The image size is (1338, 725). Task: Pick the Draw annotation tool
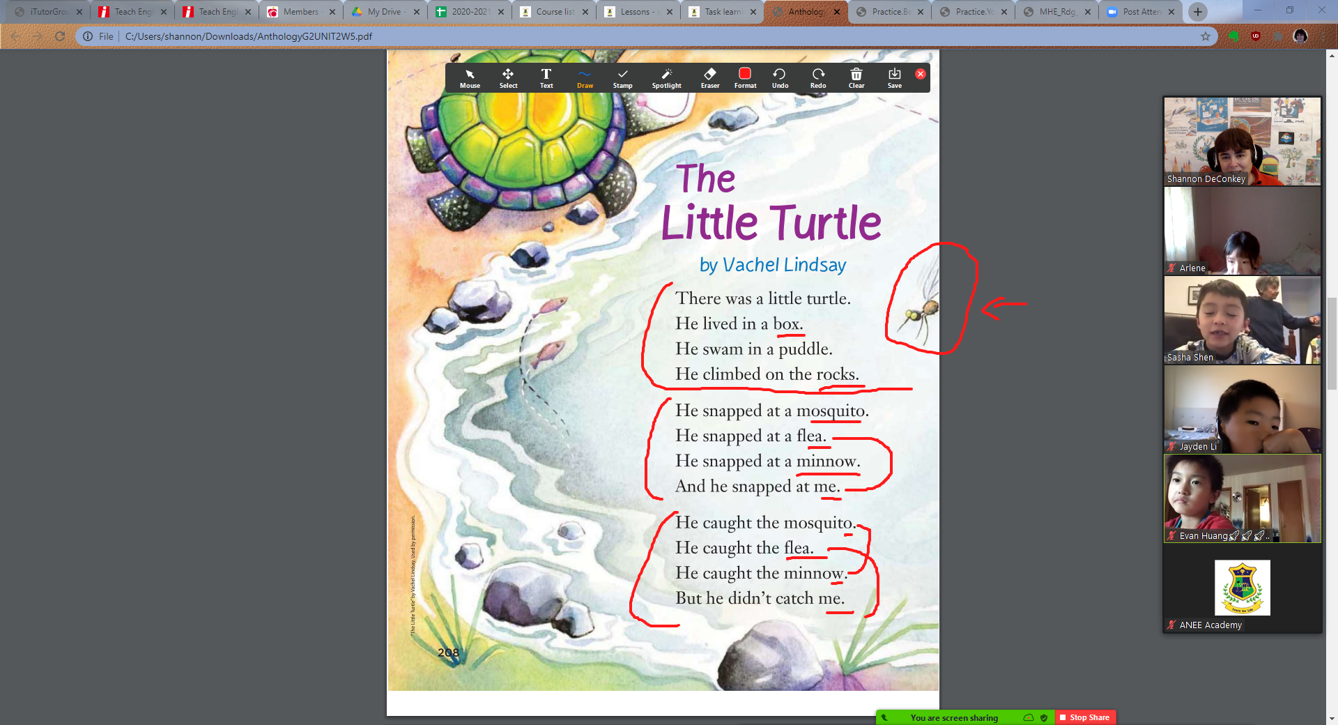(585, 78)
